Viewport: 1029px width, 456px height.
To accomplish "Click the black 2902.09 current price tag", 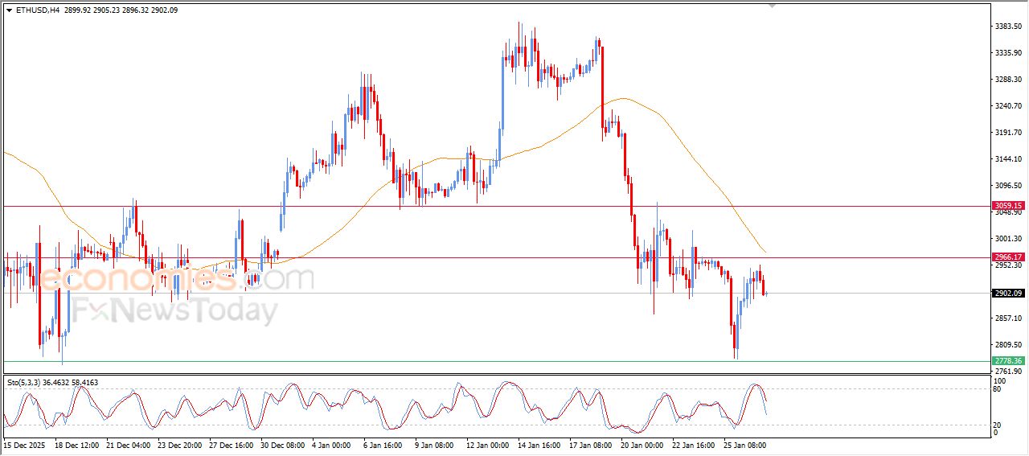I will pos(1008,294).
